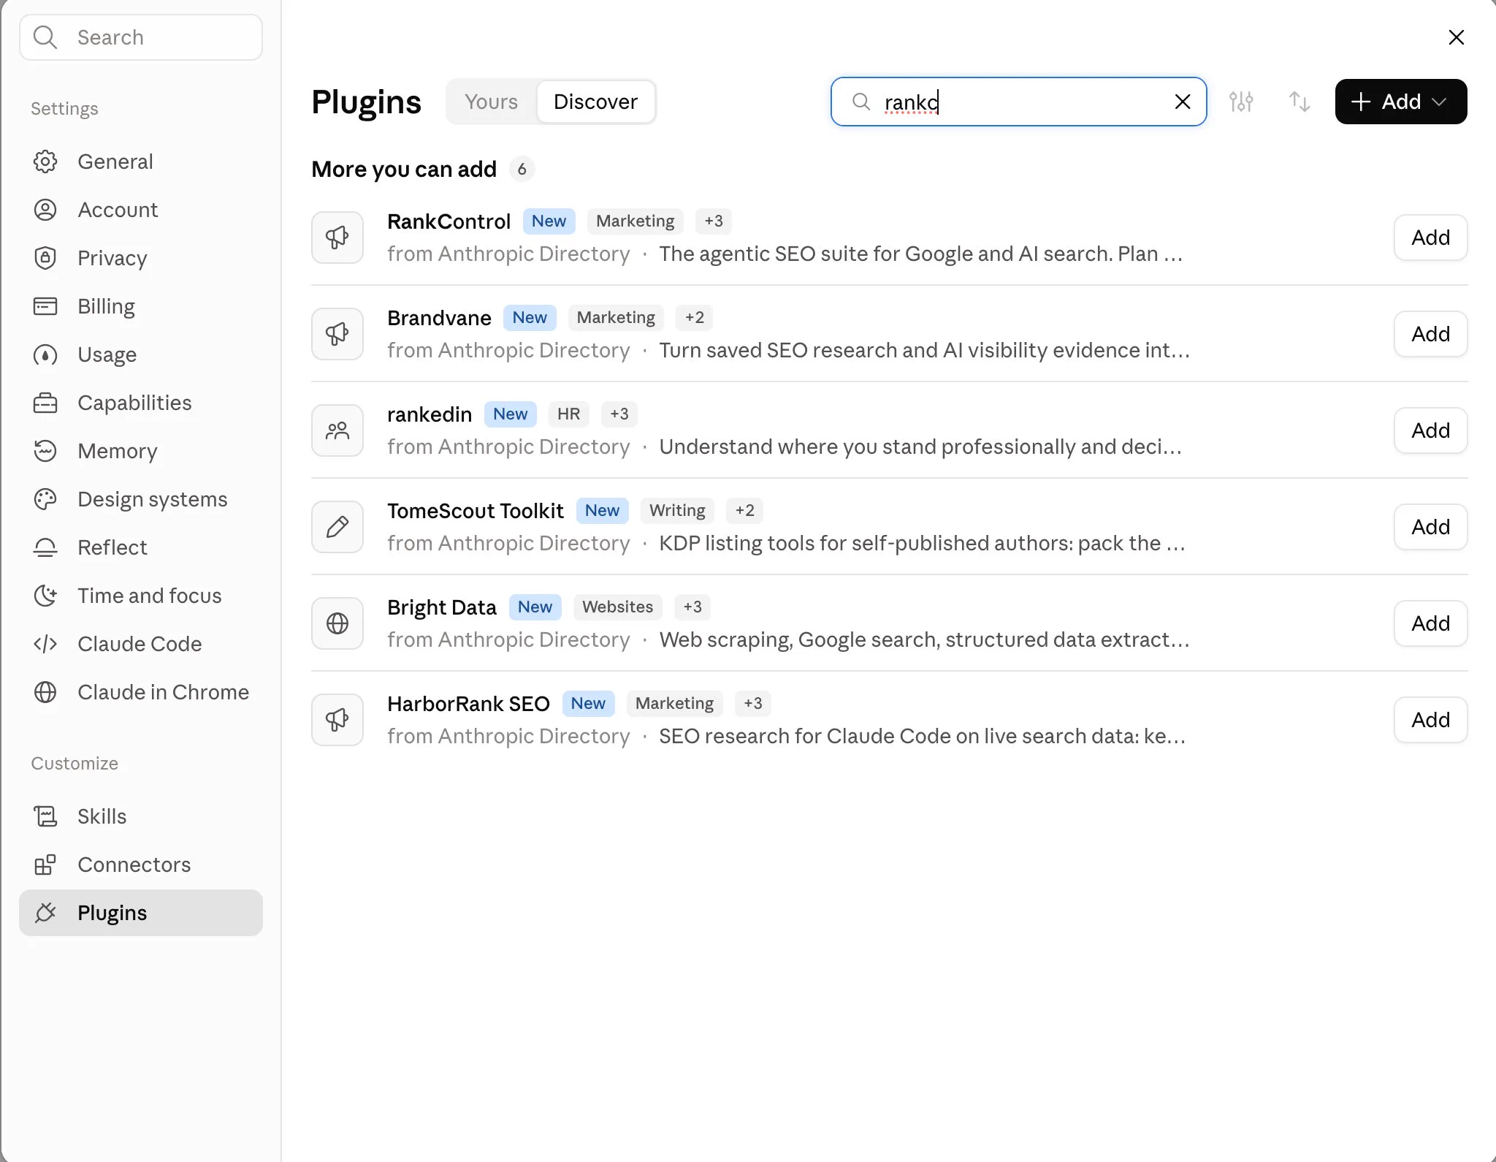Open Claude in Chrome settings

click(141, 692)
